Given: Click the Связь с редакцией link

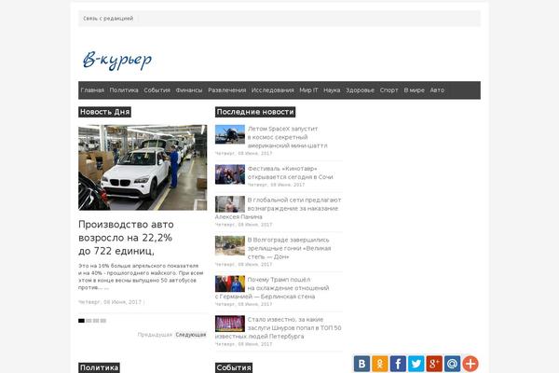Looking at the screenshot, I should pyautogui.click(x=108, y=19).
